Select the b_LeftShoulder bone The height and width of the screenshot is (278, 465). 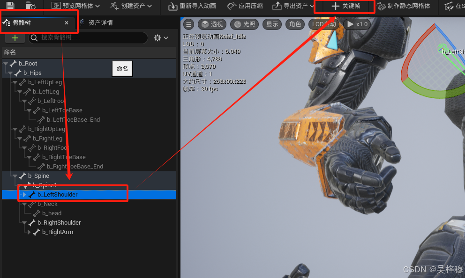(57, 195)
